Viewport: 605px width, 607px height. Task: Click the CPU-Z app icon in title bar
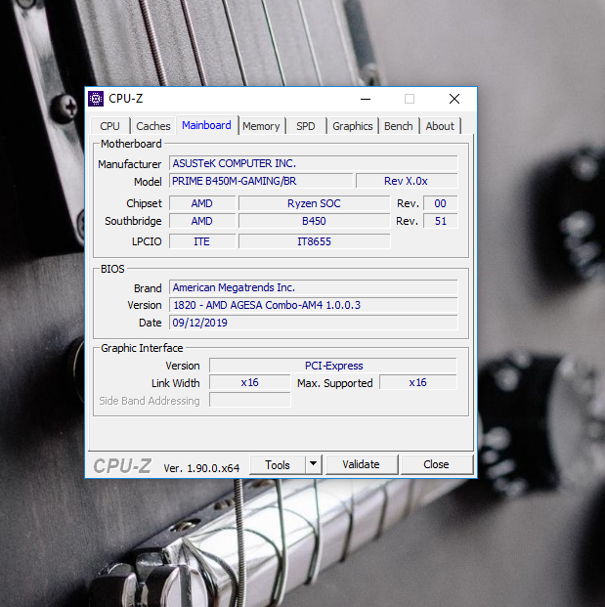[x=96, y=99]
